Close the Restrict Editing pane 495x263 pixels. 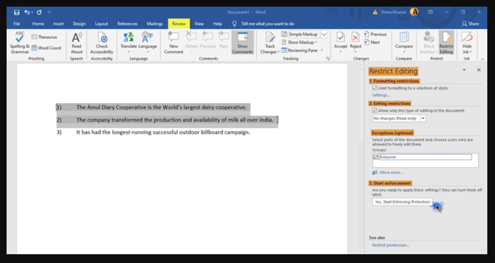coord(479,70)
